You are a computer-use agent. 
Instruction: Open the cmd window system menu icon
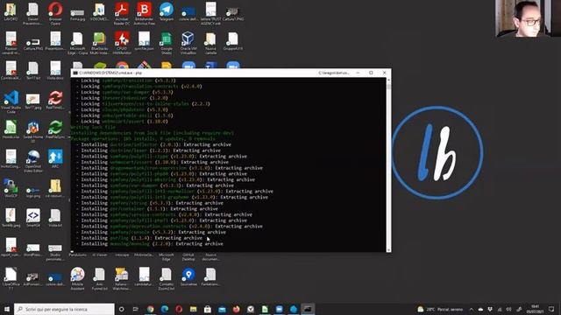pos(75,73)
